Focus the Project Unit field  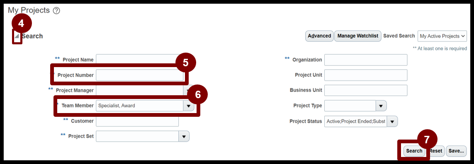click(x=366, y=75)
